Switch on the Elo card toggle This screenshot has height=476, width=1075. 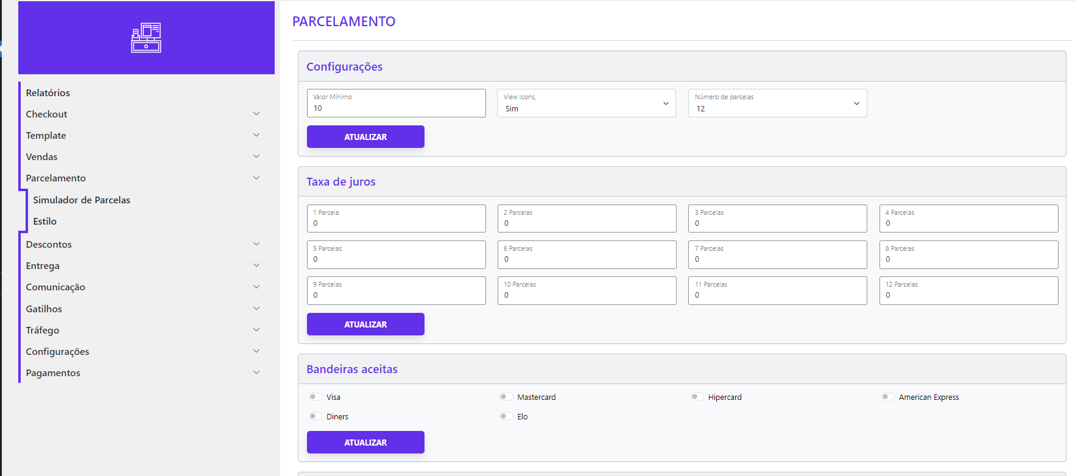506,416
